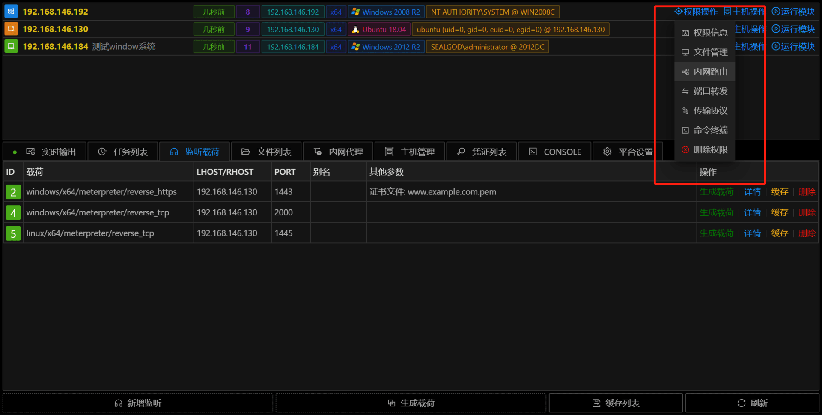822x415 pixels.
Task: Click 运行模块 for host 192.168.146.184
Action: point(793,46)
